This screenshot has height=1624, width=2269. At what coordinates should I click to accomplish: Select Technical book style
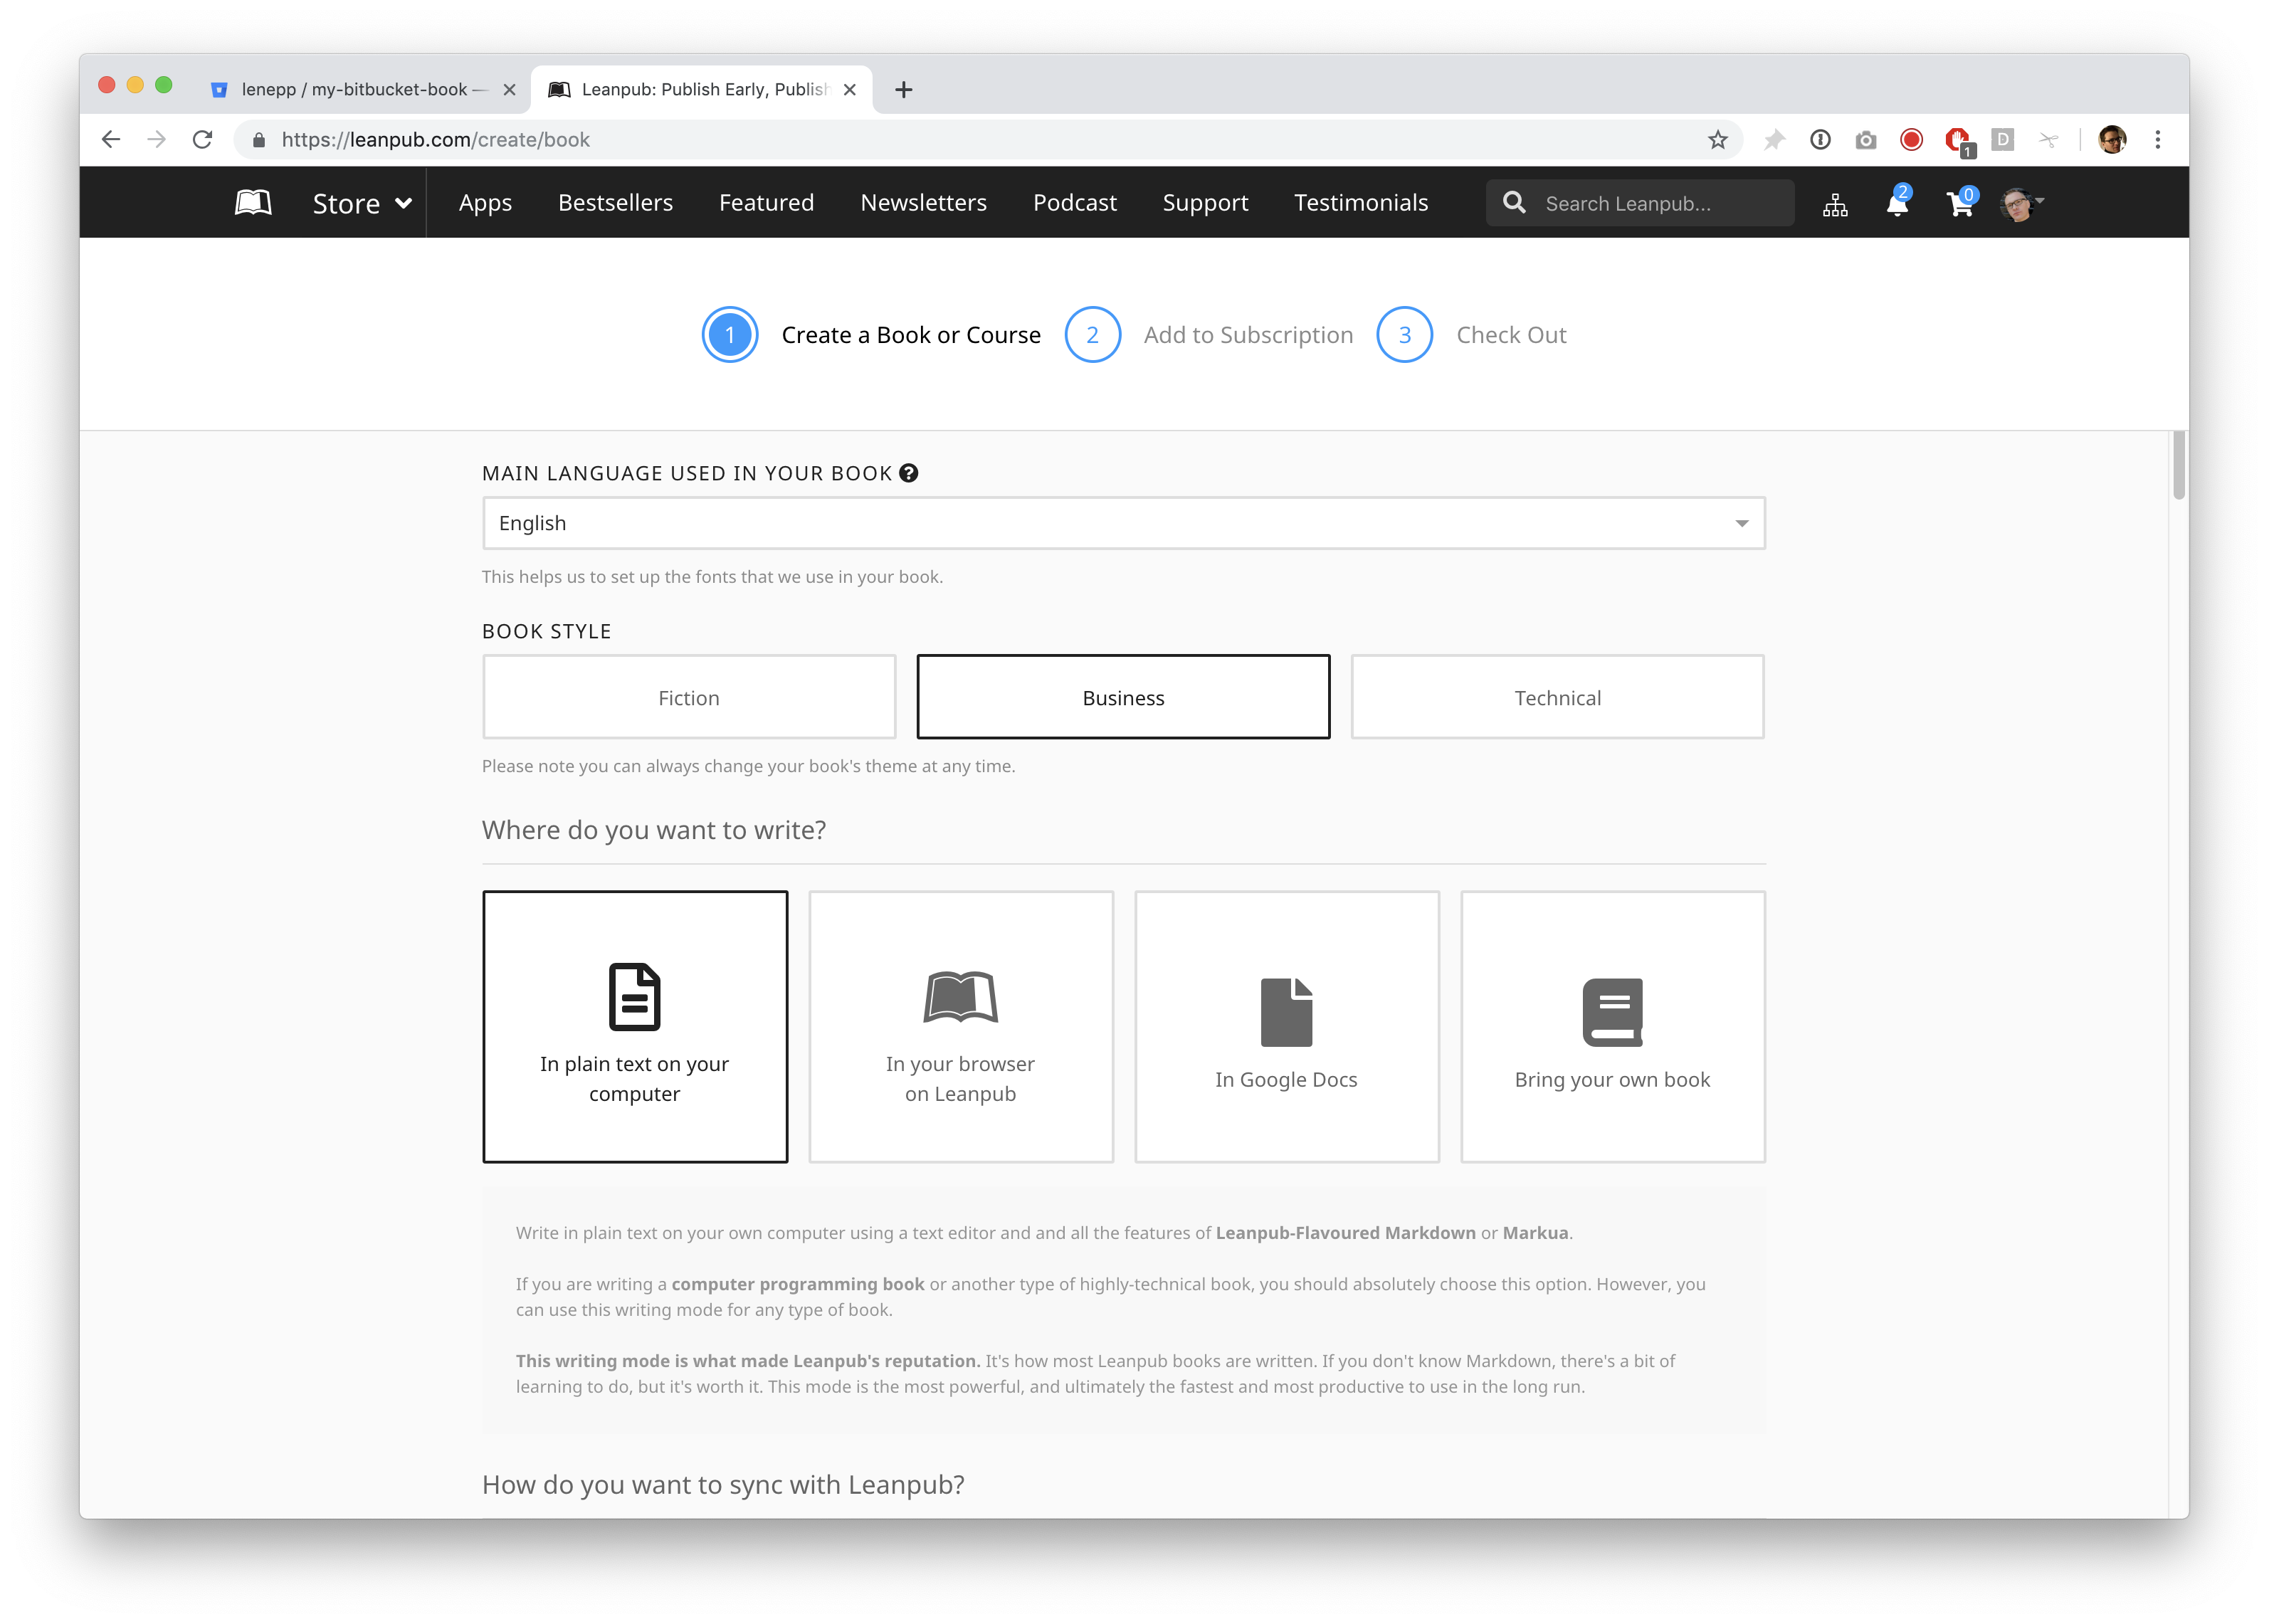1556,697
